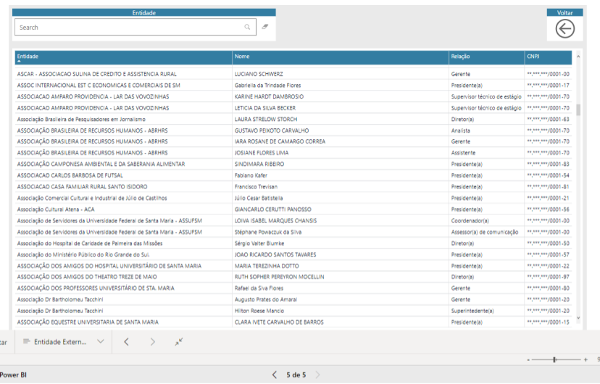The height and width of the screenshot is (384, 600).
Task: Sort table by Relação column header
Action: point(460,56)
